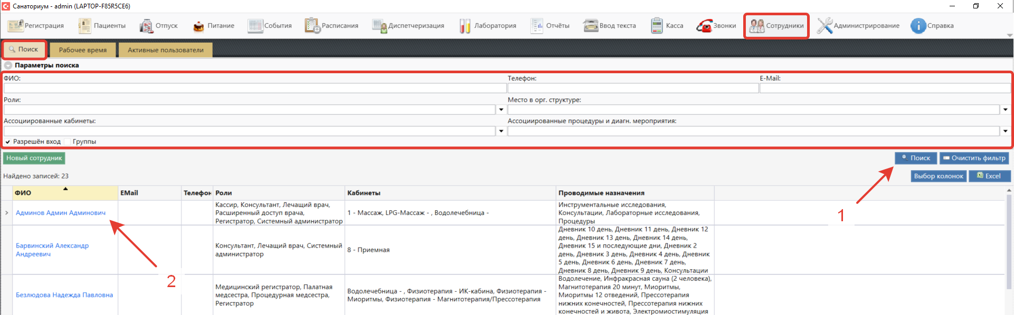Switch to the Рабочее время tab
The width and height of the screenshot is (1014, 315).
[x=82, y=50]
